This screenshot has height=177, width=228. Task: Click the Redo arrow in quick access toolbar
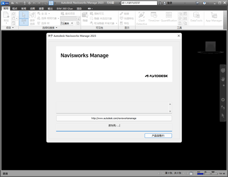(39, 3)
